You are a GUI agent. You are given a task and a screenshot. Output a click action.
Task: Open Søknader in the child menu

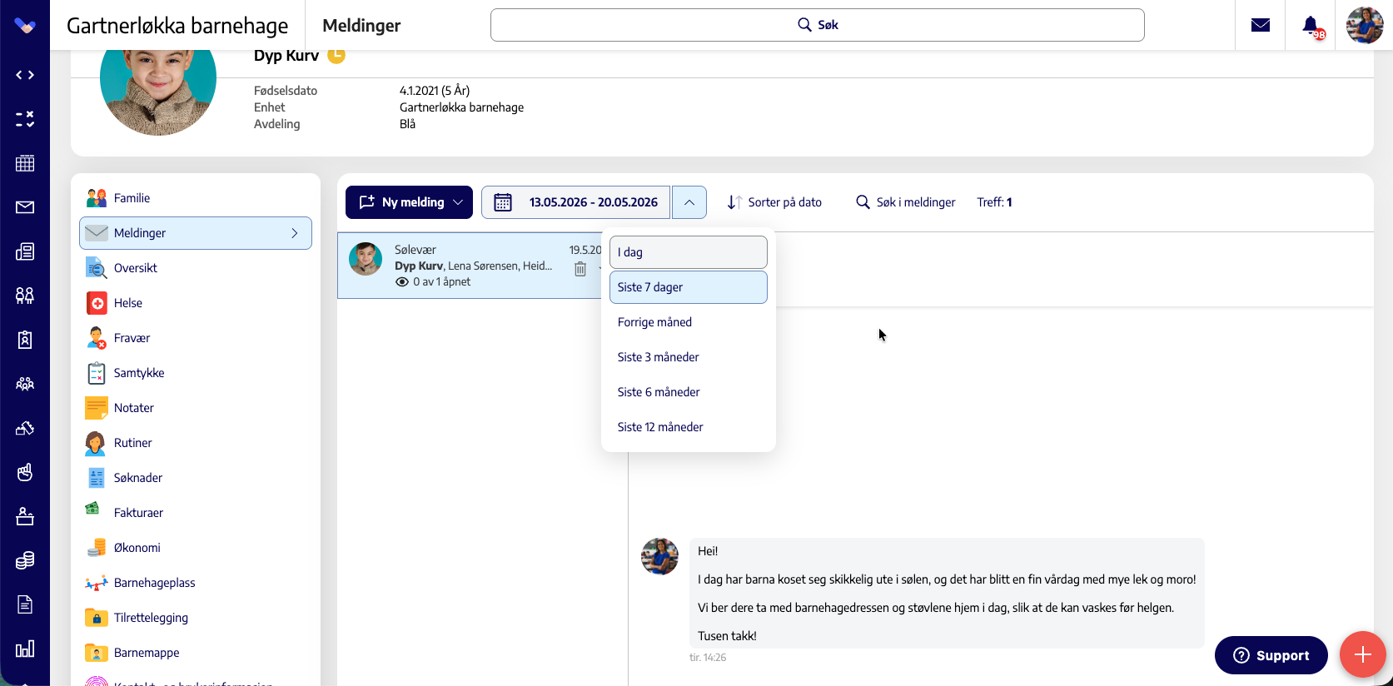196,478
